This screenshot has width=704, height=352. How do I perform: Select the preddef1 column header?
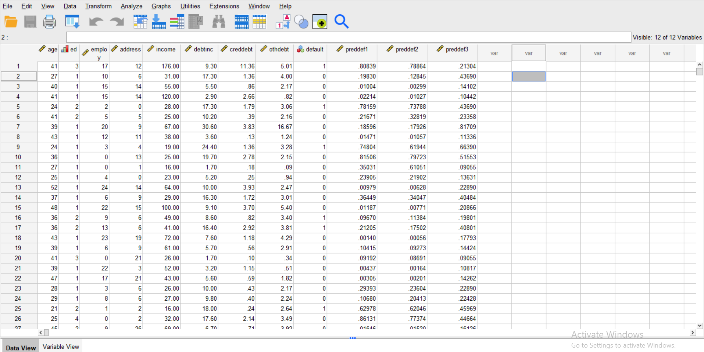(352, 53)
